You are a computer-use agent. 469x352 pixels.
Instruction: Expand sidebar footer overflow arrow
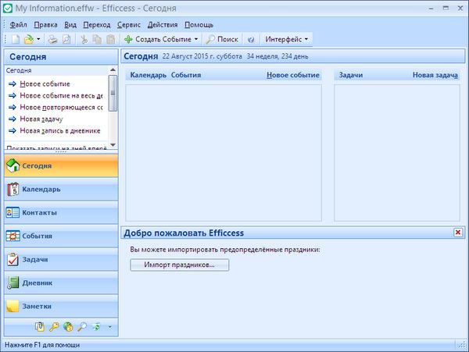(x=110, y=326)
